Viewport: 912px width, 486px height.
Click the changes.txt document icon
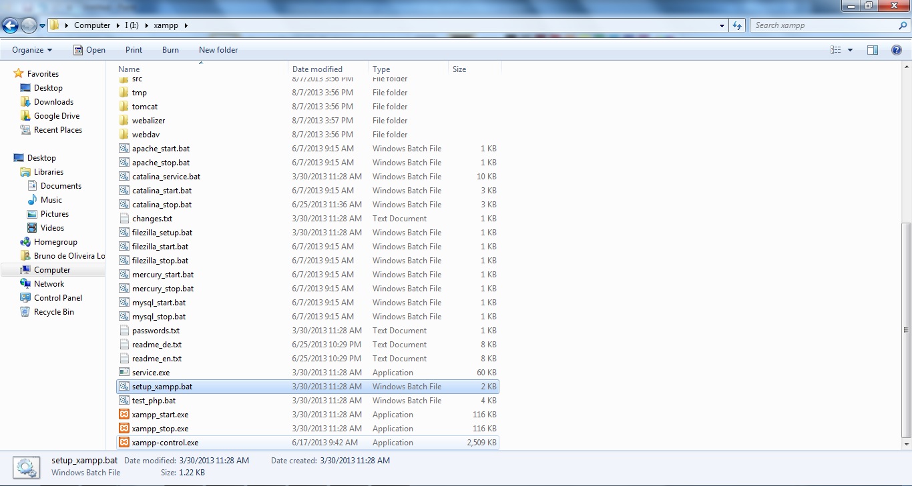pyautogui.click(x=124, y=219)
